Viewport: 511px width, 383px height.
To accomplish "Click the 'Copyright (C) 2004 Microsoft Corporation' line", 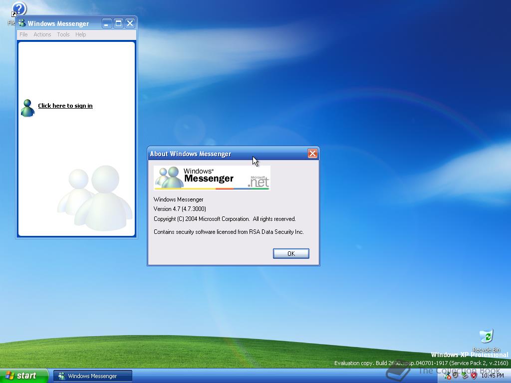I will click(x=225, y=219).
